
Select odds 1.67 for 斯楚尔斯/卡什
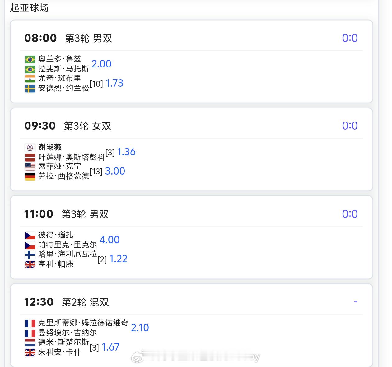tap(110, 347)
